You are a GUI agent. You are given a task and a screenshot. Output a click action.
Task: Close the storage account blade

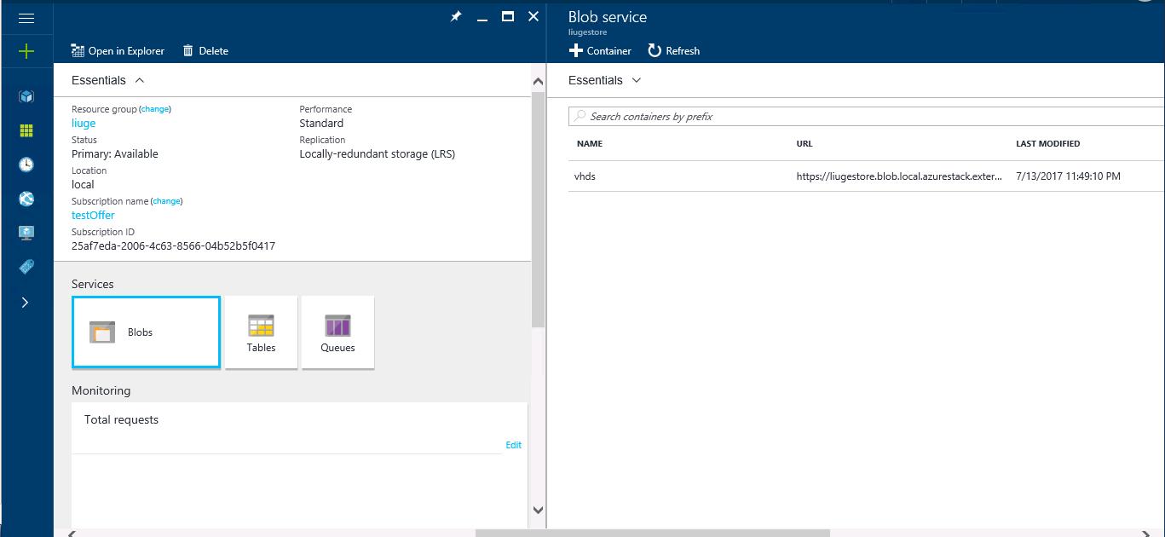click(x=533, y=16)
